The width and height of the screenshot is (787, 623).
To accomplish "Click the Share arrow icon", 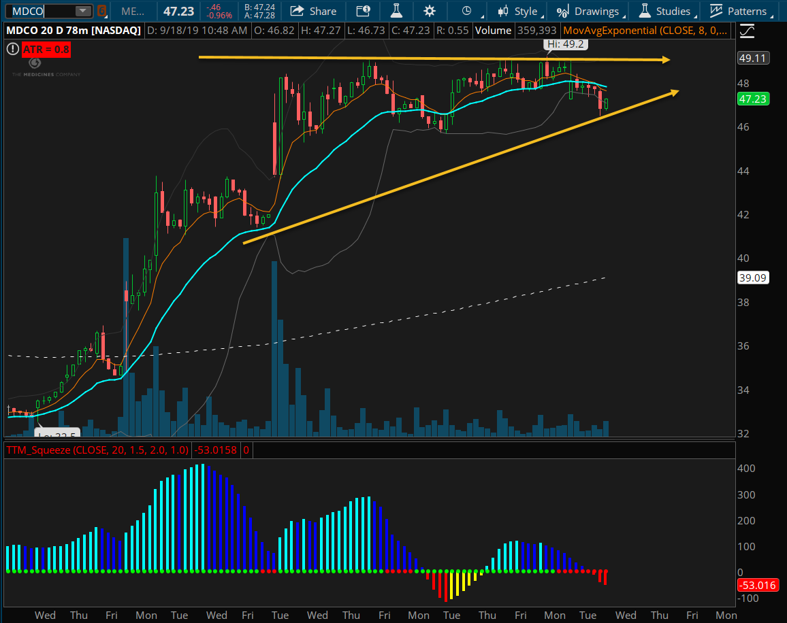I will (296, 11).
